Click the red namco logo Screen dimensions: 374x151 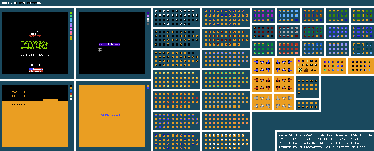[35, 36]
